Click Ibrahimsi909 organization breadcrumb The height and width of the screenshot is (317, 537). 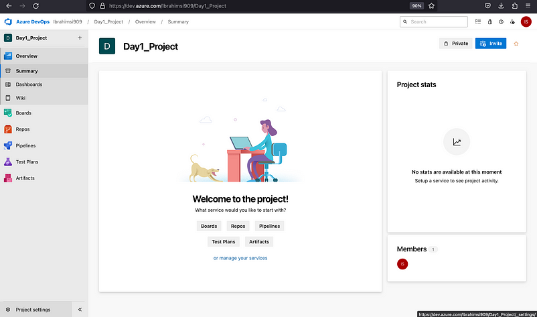(68, 21)
